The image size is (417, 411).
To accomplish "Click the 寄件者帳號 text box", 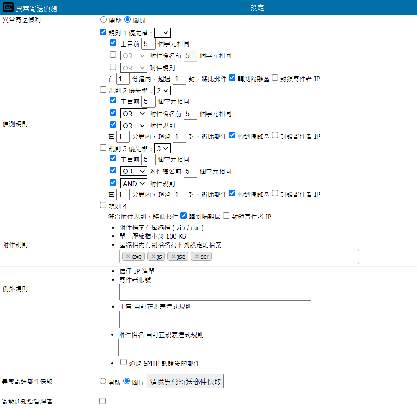I will pos(215,292).
